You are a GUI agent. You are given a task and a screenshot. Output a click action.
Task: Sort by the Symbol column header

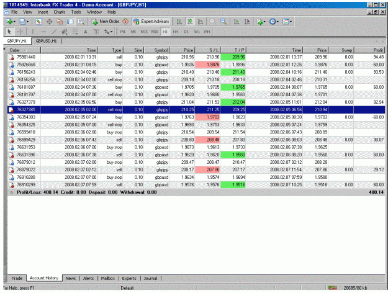point(156,50)
